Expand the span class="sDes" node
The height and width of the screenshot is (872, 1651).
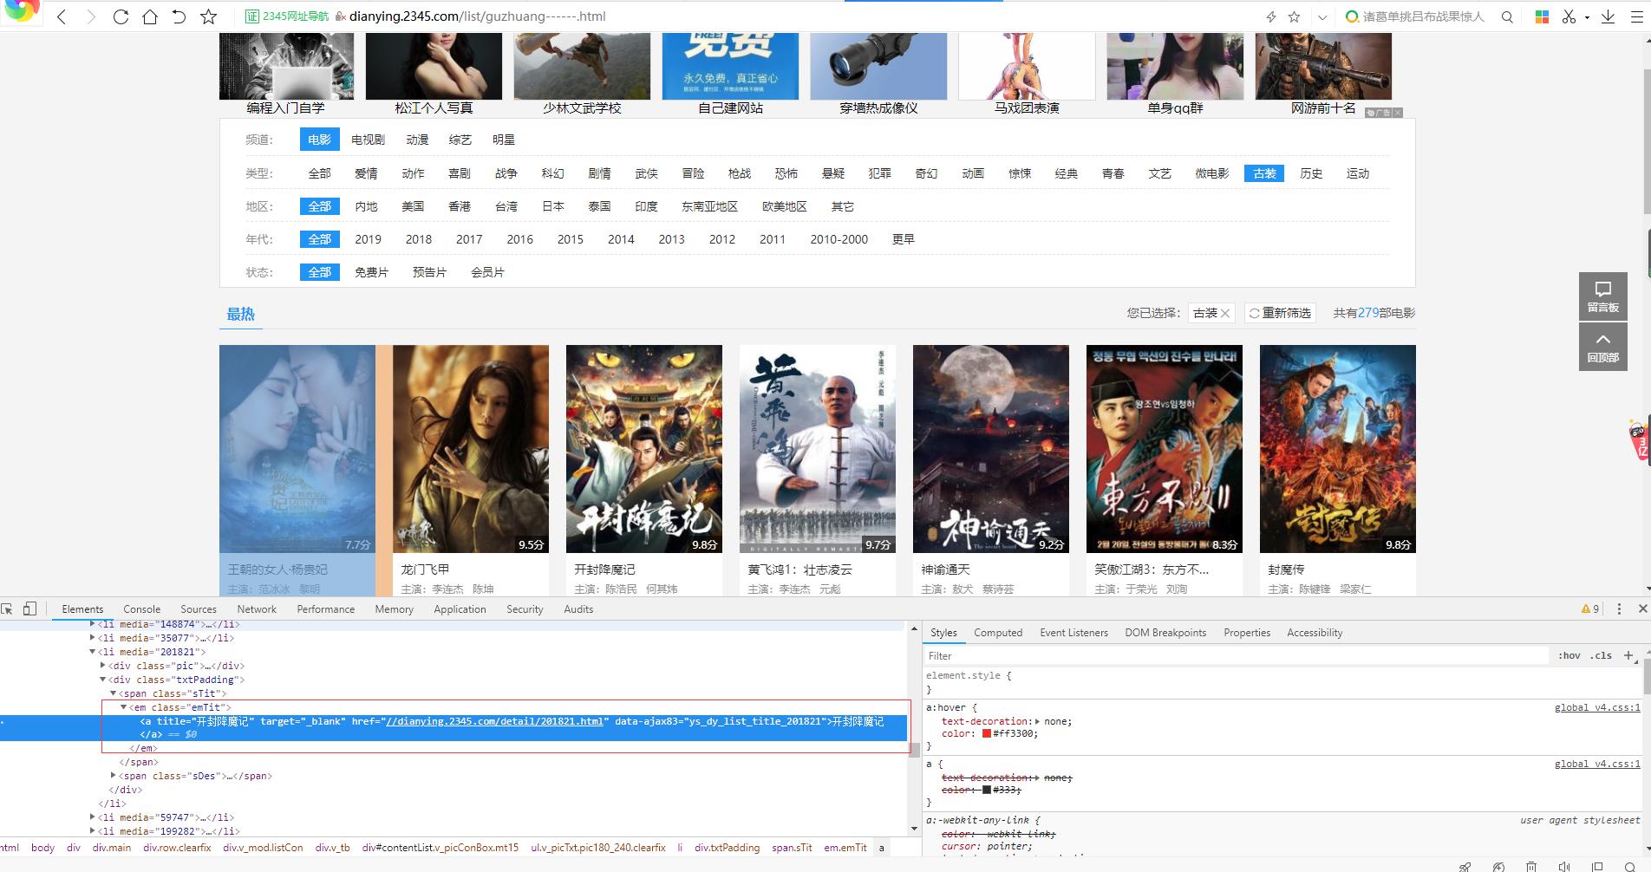point(114,776)
